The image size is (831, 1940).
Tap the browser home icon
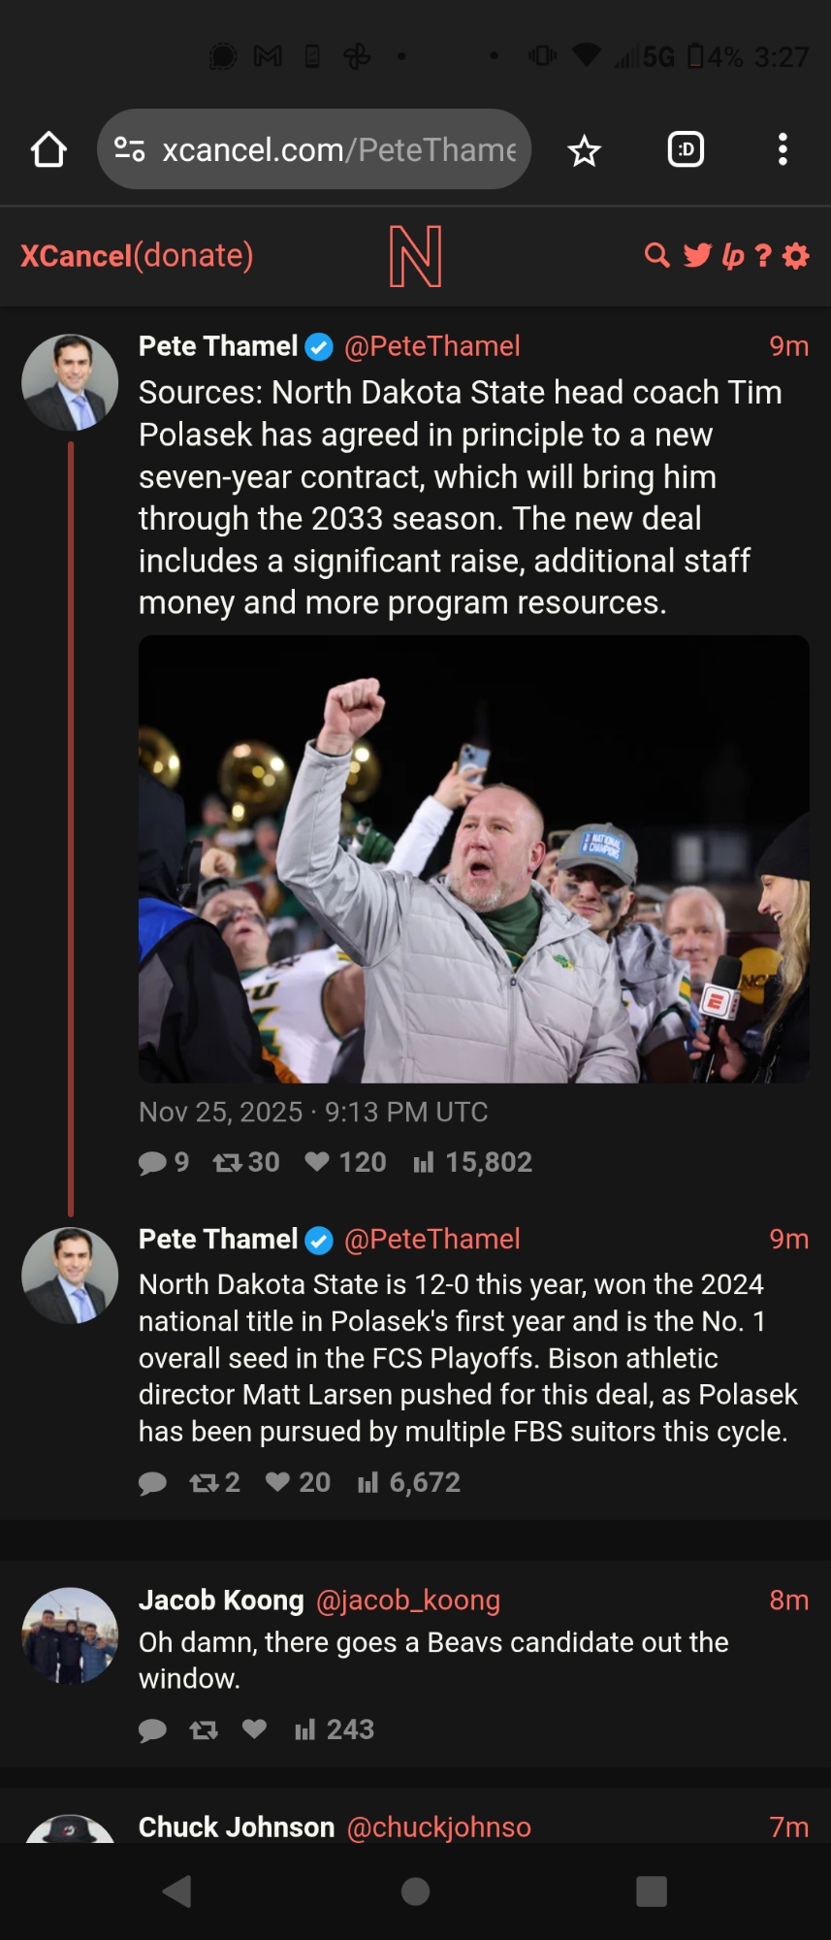pyautogui.click(x=48, y=150)
